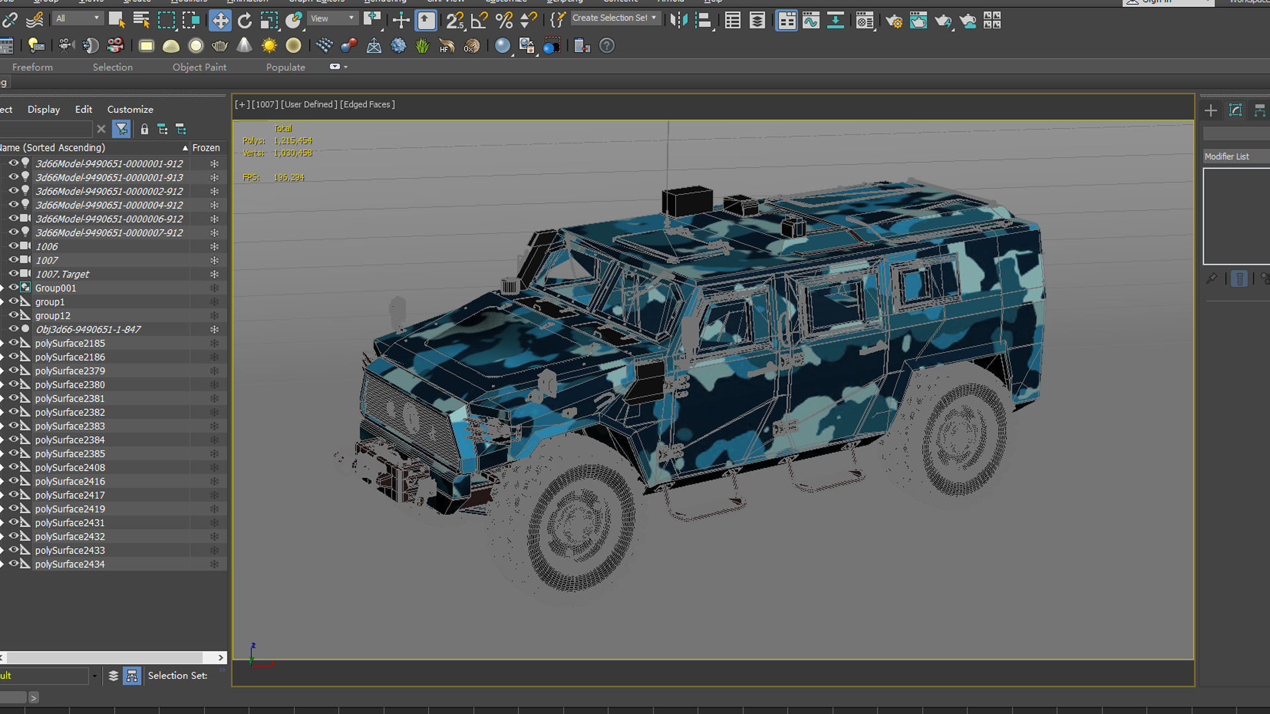Click the Frozen column header
This screenshot has width=1270, height=714.
206,147
